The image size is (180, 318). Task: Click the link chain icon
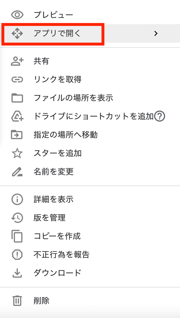coord(17,80)
